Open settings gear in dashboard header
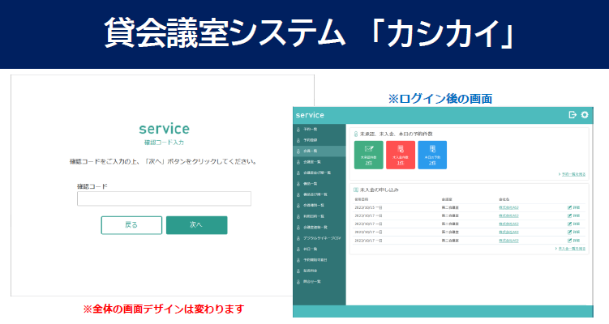Viewport: 609px width, 324px height. (x=585, y=115)
